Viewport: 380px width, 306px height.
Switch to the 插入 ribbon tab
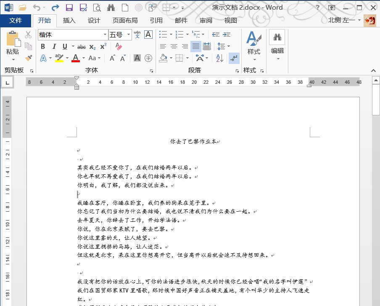(x=69, y=20)
